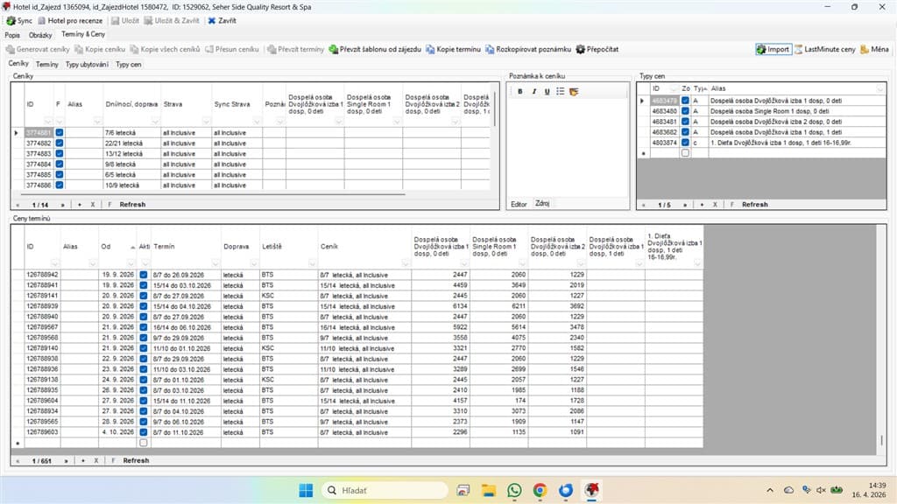Click the Hľadať taskbar search box

[385, 490]
